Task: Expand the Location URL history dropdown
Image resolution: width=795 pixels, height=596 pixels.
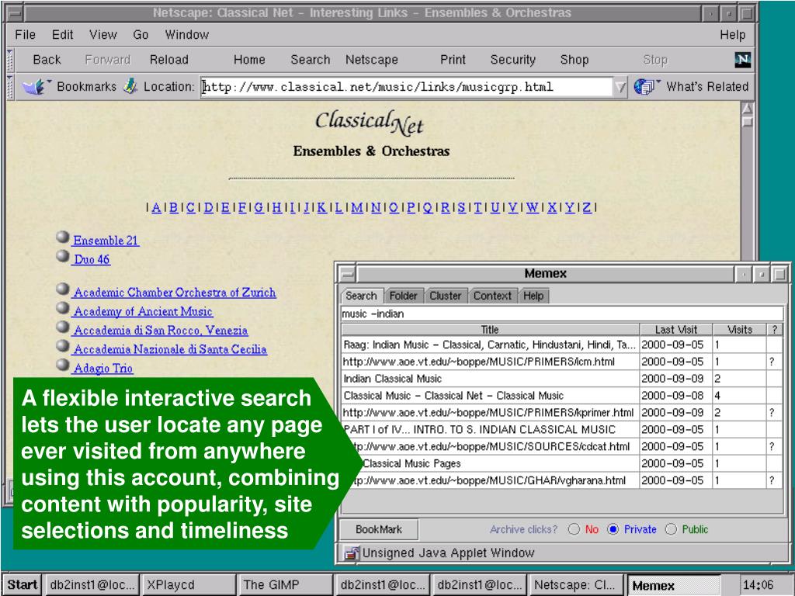Action: 620,87
